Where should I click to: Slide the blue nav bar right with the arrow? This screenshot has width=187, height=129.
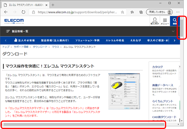click(174, 40)
